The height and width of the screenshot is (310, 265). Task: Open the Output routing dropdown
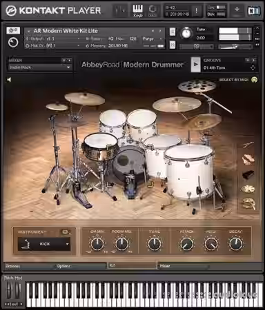53,39
